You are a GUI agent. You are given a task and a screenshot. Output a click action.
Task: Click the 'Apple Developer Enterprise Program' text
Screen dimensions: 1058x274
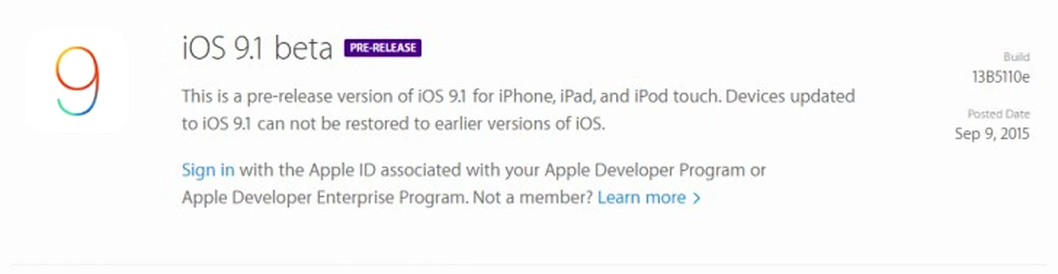(x=325, y=198)
